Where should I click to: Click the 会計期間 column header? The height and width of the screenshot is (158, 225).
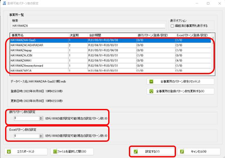pos(112,35)
